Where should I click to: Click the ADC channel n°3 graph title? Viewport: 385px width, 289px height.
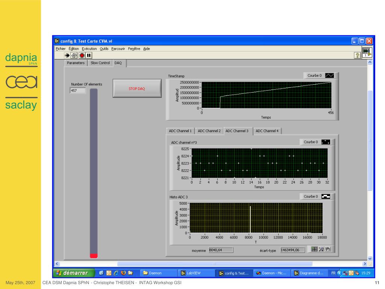coord(184,143)
